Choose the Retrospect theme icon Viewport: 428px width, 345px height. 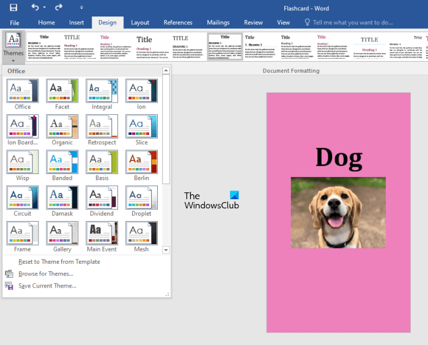click(101, 126)
